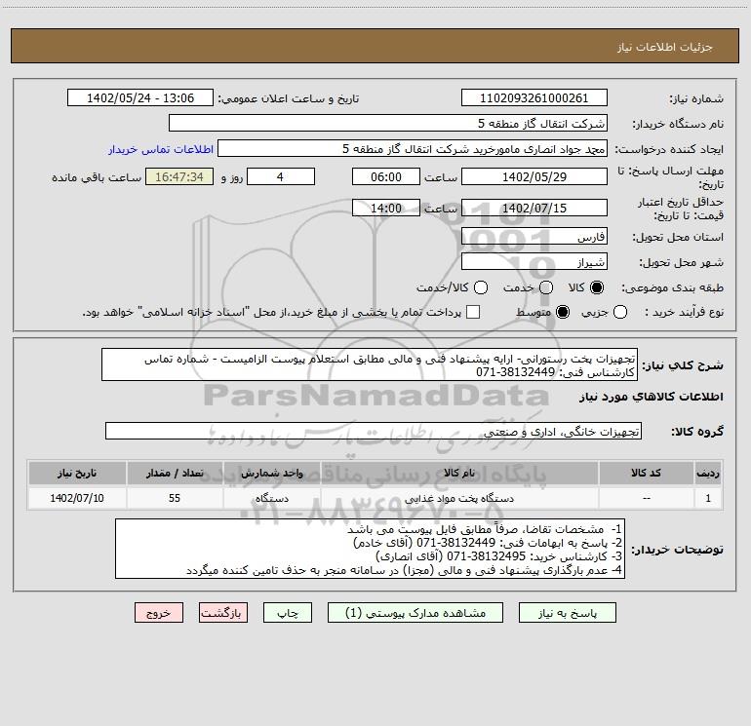The height and width of the screenshot is (726, 751).
Task: Click the واحد شمارش column header
Action: [x=271, y=473]
